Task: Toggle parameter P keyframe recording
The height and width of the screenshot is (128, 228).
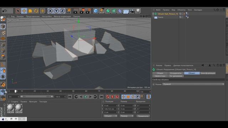Action: pyautogui.click(x=138, y=97)
